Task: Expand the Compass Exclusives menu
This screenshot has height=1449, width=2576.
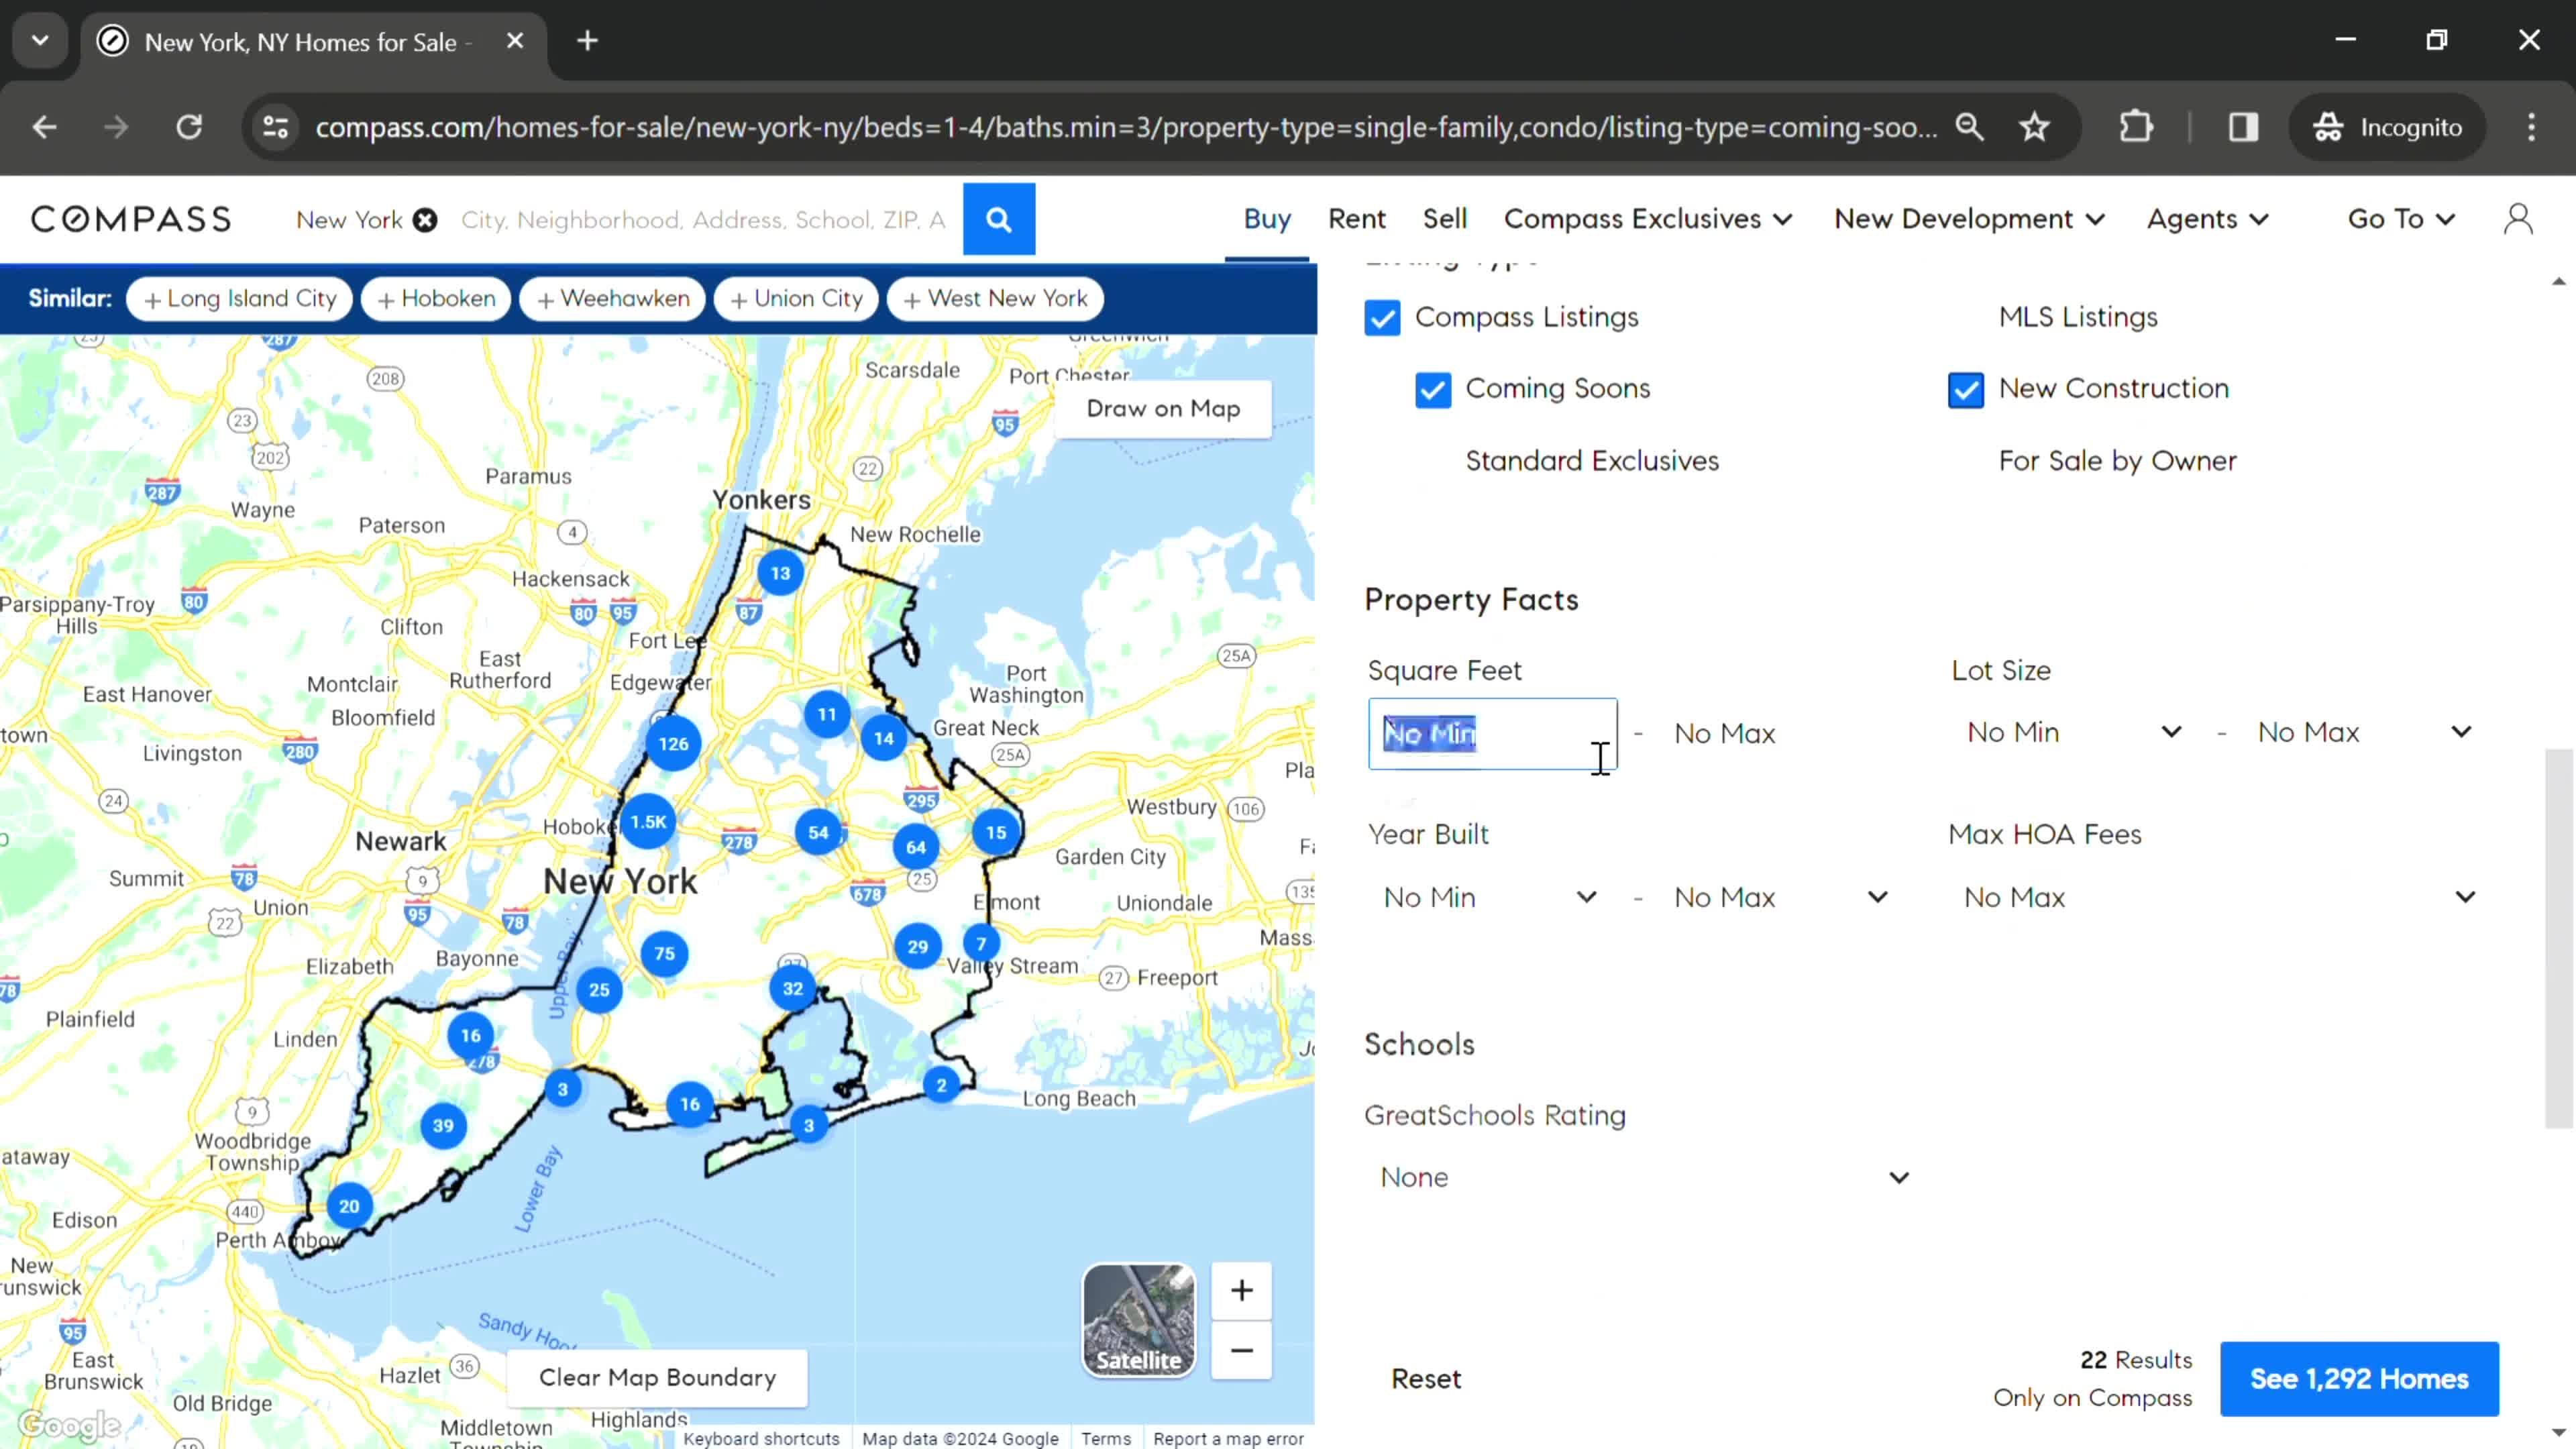Action: [x=1647, y=219]
